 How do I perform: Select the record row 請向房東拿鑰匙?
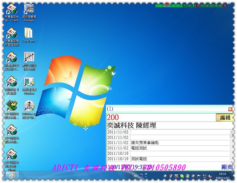(x=168, y=143)
